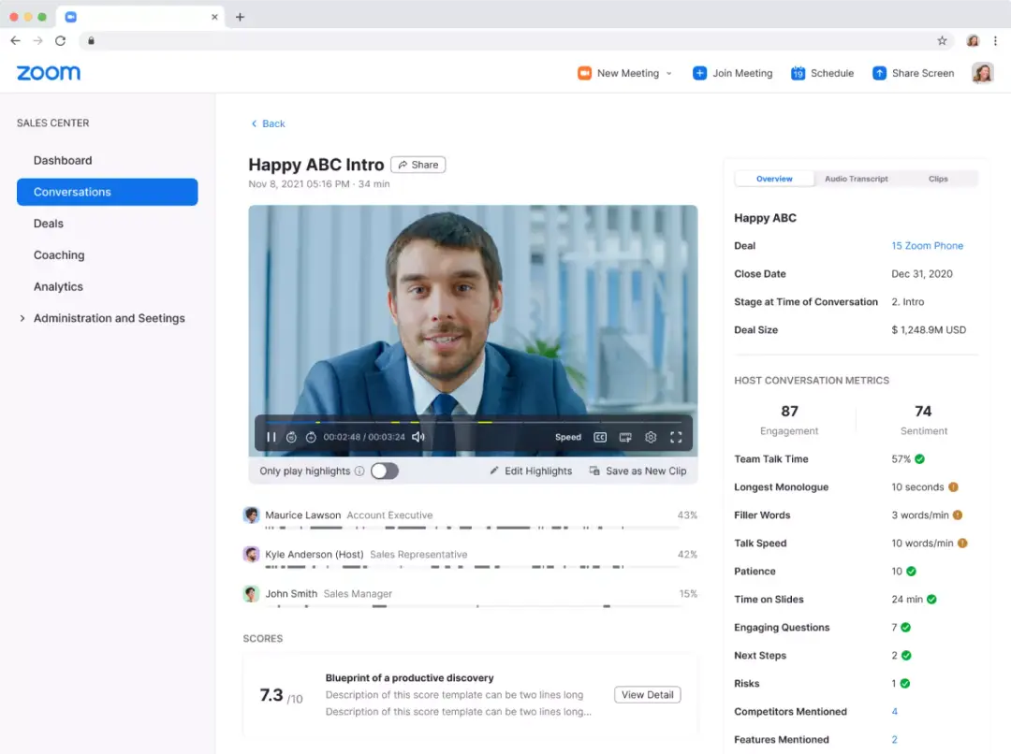Enter fullscreen video mode

(x=676, y=437)
